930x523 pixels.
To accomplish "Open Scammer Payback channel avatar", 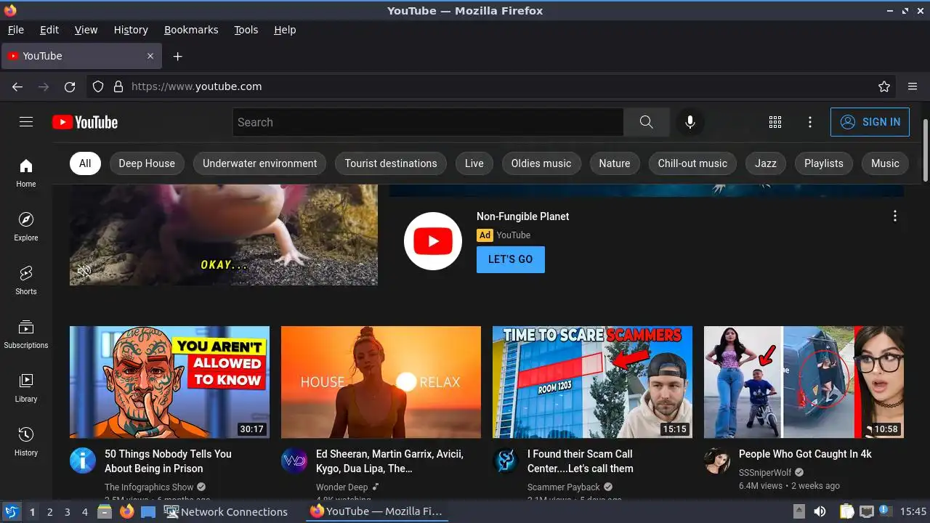I will point(506,461).
